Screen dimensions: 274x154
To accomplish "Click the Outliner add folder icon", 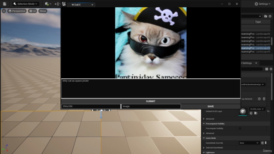I will click(265, 16).
